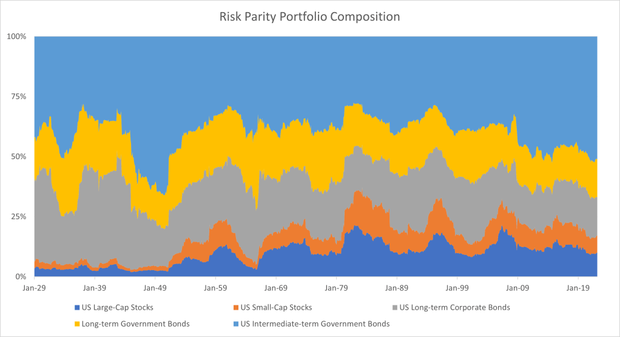620x337 pixels.
Task: Click the US Long-term Corporate Bonds legend label
Action: tap(451, 307)
